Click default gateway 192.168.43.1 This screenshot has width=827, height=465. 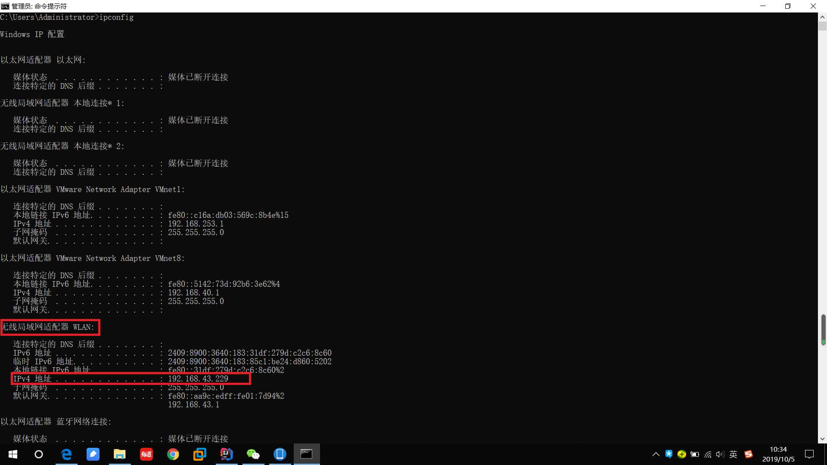(x=193, y=405)
